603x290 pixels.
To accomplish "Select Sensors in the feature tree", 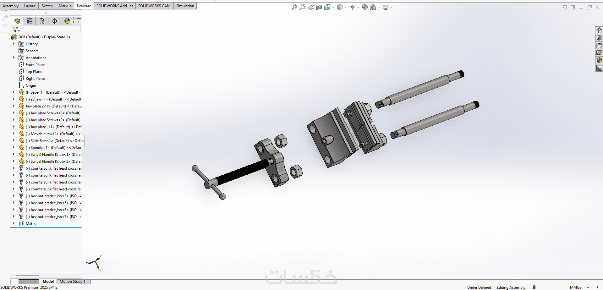I will (x=32, y=51).
